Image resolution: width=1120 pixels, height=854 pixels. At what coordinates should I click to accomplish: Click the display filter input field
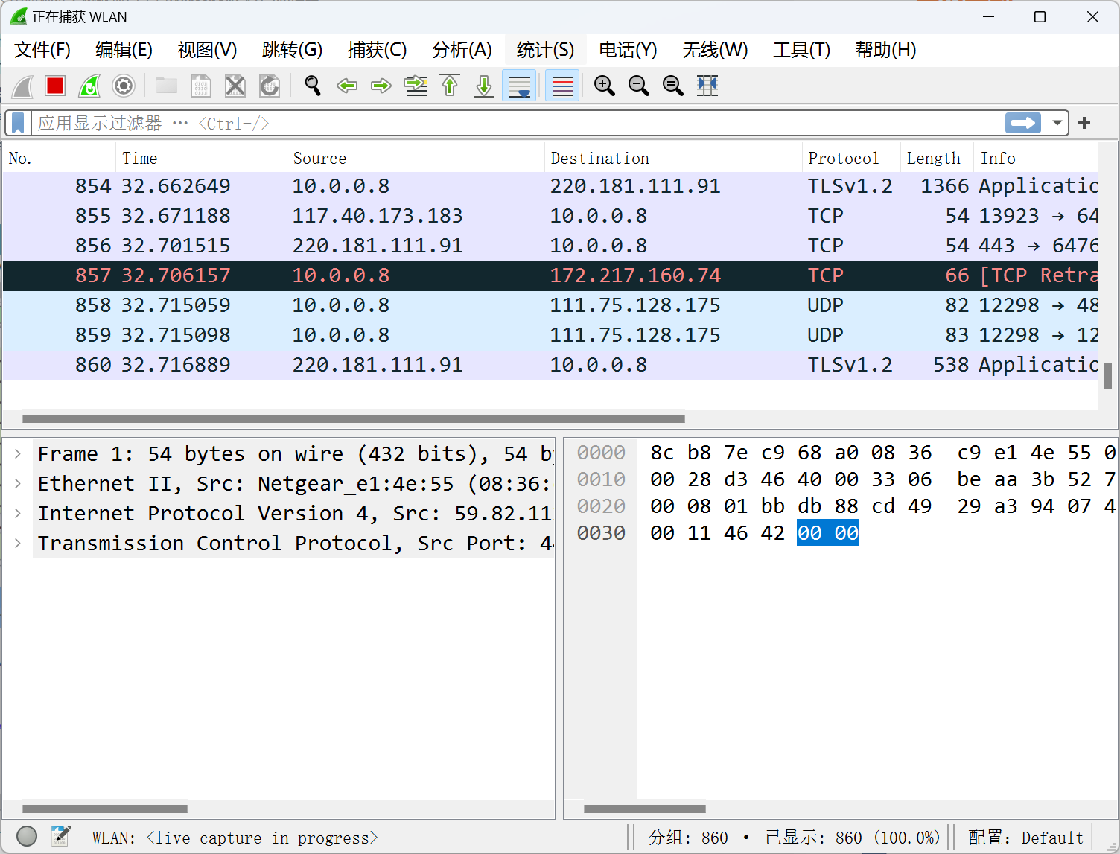518,123
